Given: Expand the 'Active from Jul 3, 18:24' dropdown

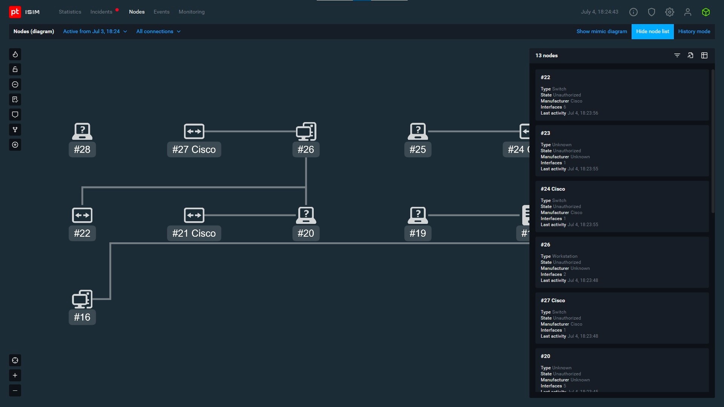Looking at the screenshot, I should (x=95, y=31).
